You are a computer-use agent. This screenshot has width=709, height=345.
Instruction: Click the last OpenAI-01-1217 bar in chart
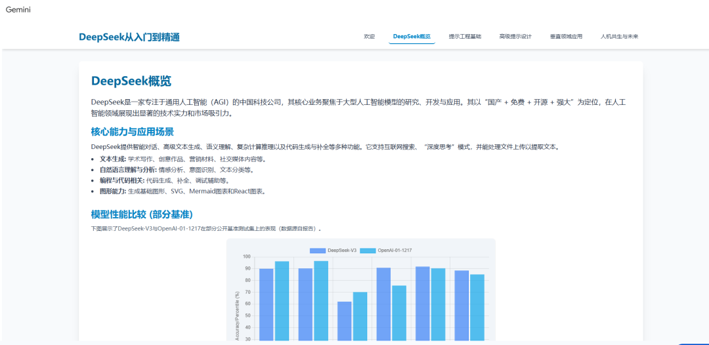pyautogui.click(x=477, y=307)
